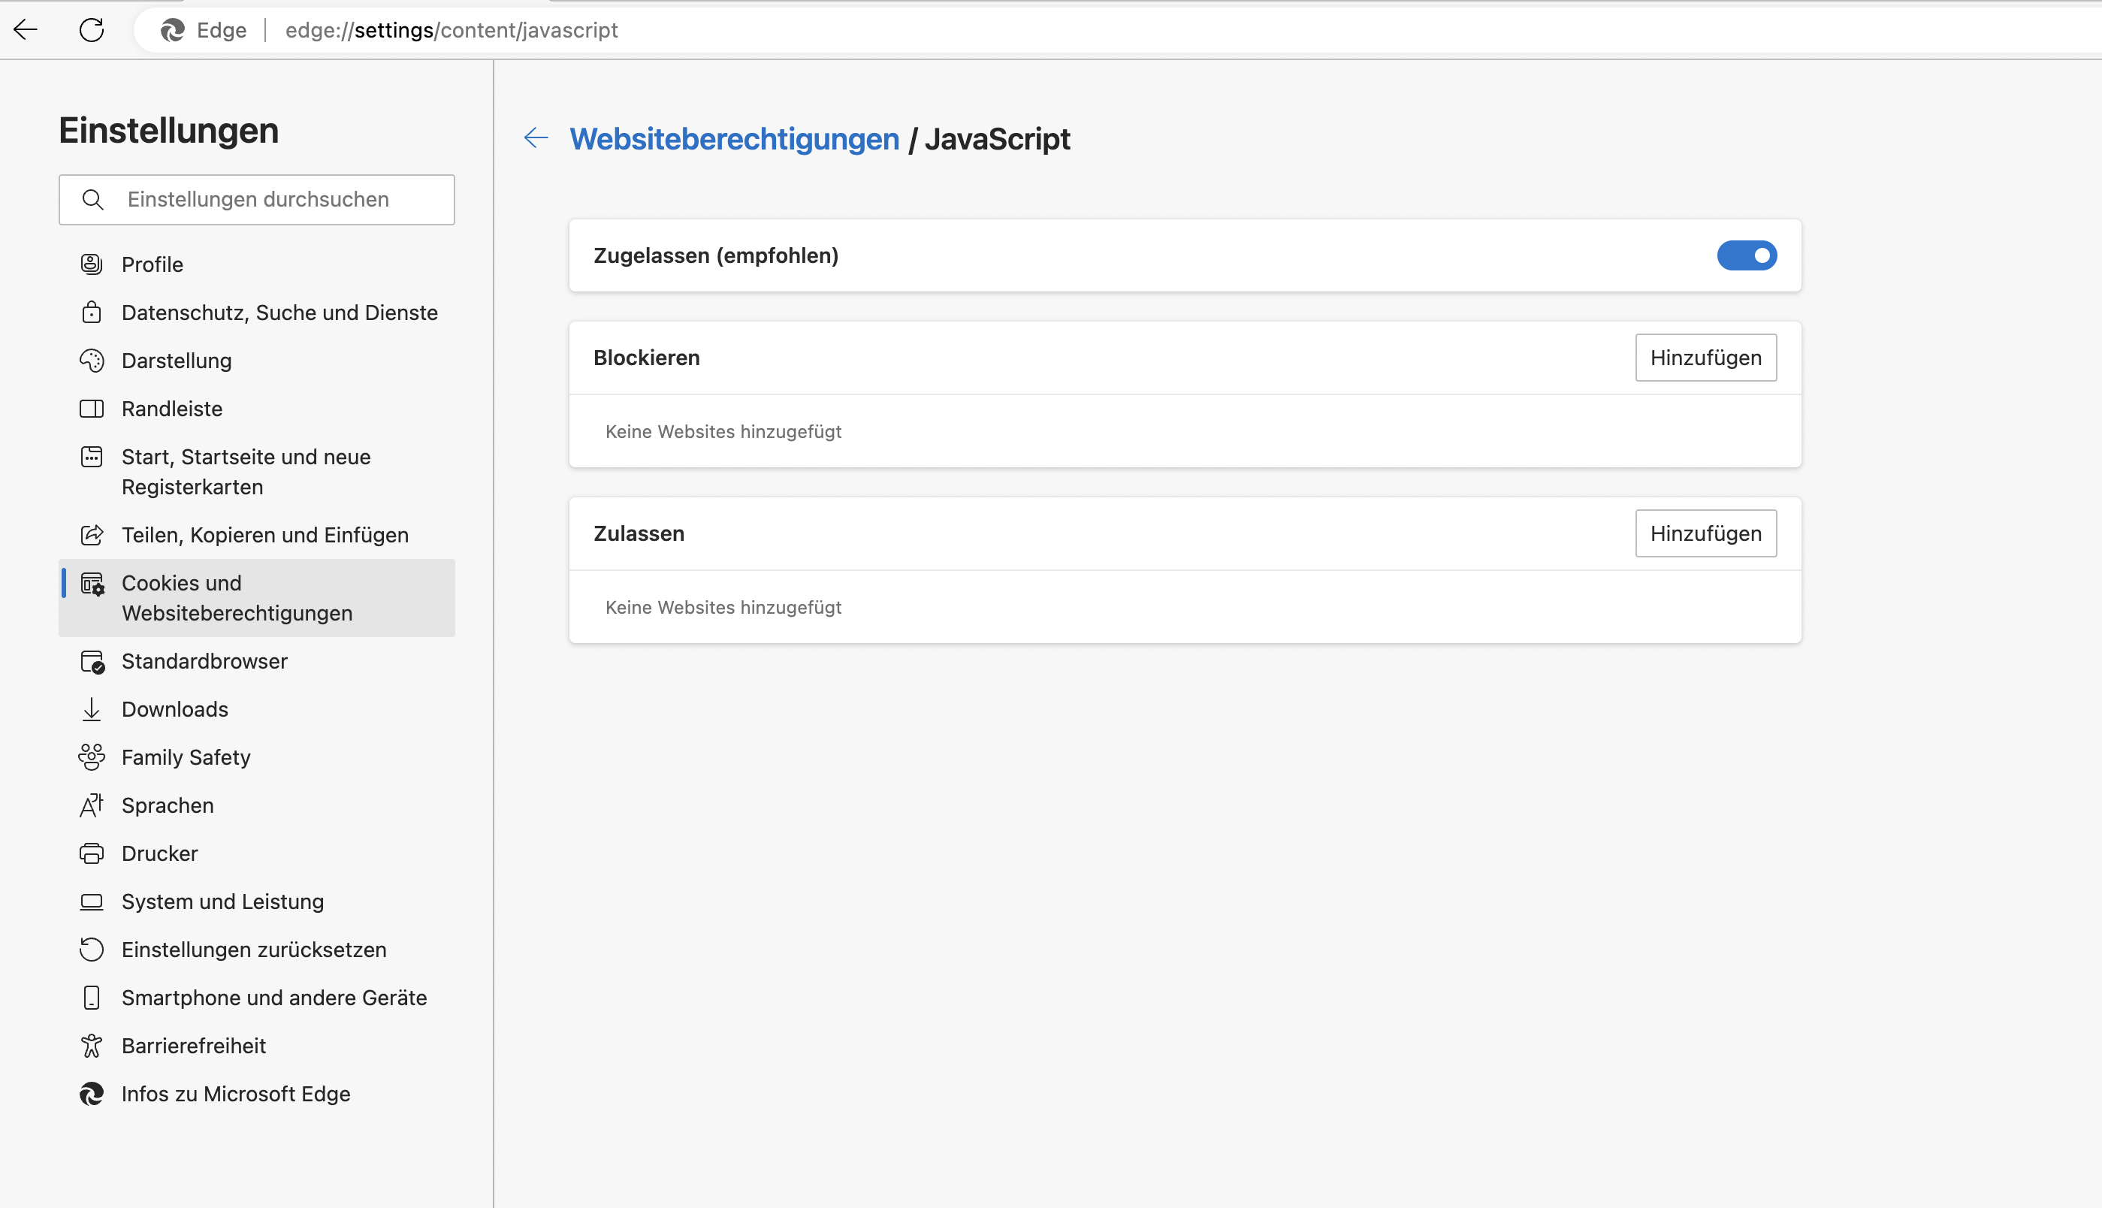This screenshot has height=1208, width=2102.
Task: Click the Teilen, Kopieren share icon
Action: click(x=91, y=534)
